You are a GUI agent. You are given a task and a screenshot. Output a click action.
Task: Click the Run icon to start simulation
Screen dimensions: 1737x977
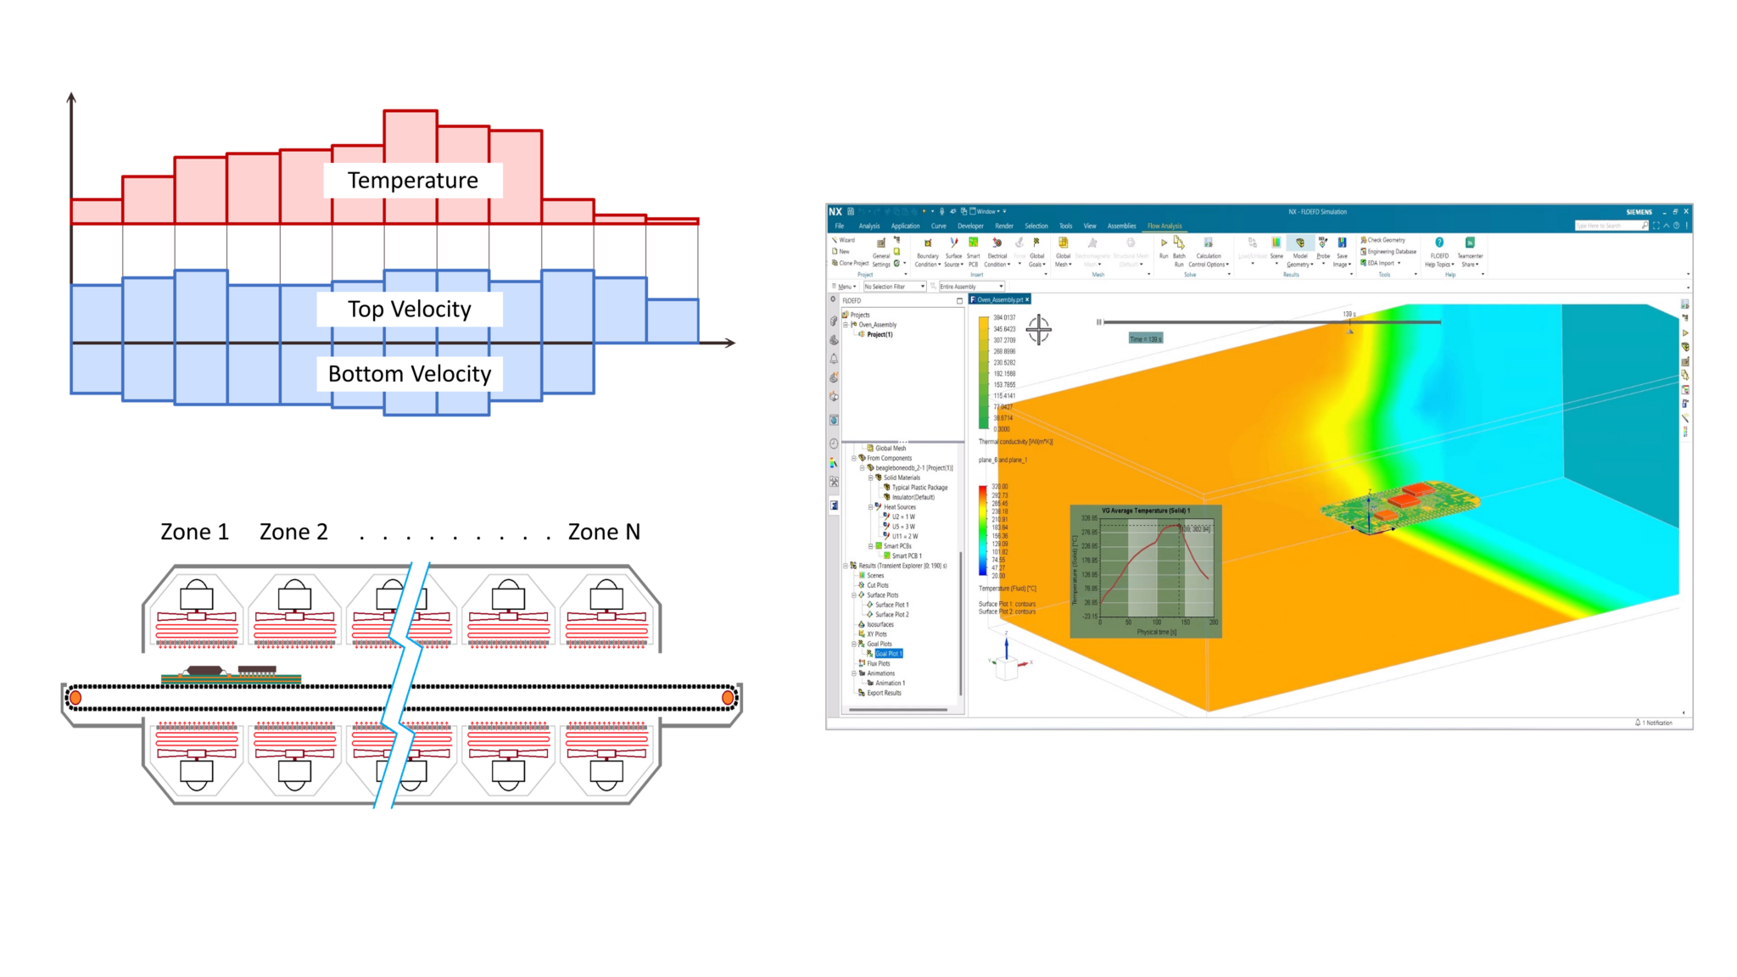pyautogui.click(x=1163, y=243)
